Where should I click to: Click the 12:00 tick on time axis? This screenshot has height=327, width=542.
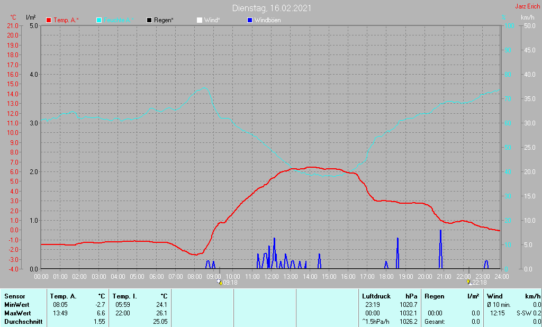click(x=272, y=277)
